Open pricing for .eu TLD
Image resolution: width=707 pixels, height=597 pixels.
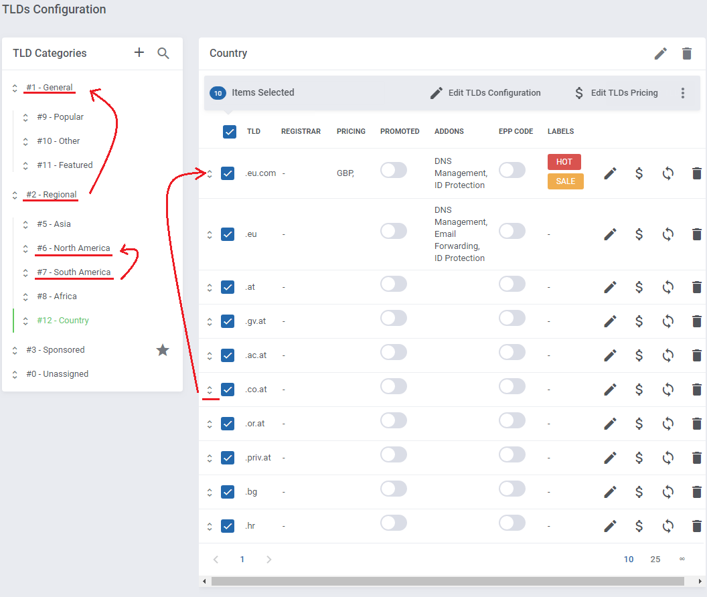[639, 234]
